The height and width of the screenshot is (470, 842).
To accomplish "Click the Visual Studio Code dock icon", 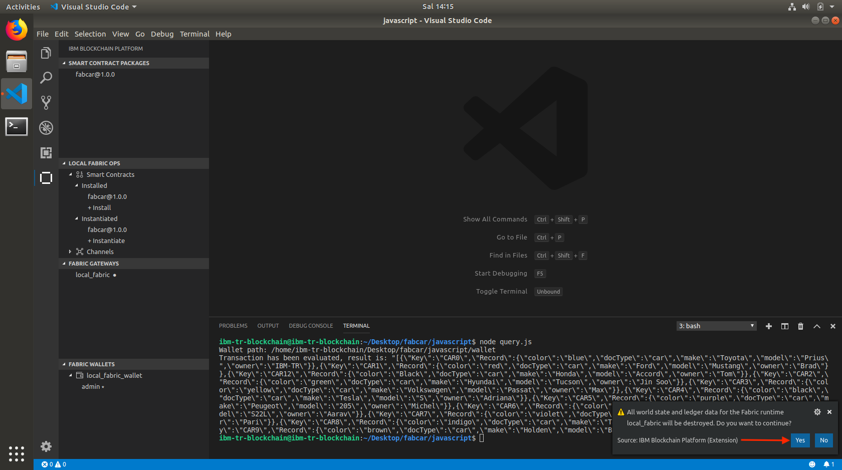I will 17,94.
